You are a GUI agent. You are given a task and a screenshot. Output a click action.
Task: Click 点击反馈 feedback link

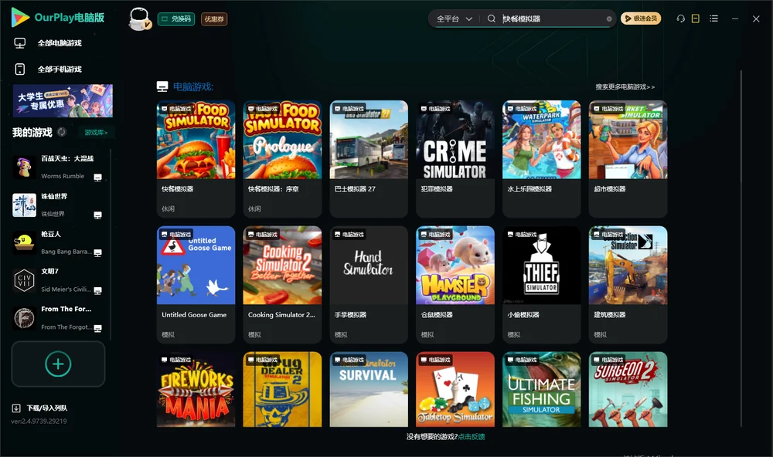(x=472, y=436)
